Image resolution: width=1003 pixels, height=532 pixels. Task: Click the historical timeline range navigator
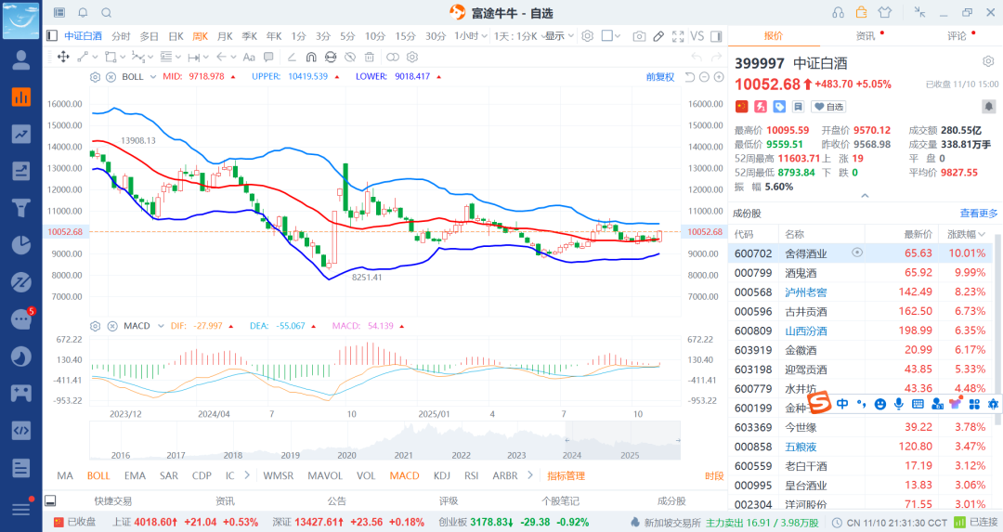[x=384, y=442]
